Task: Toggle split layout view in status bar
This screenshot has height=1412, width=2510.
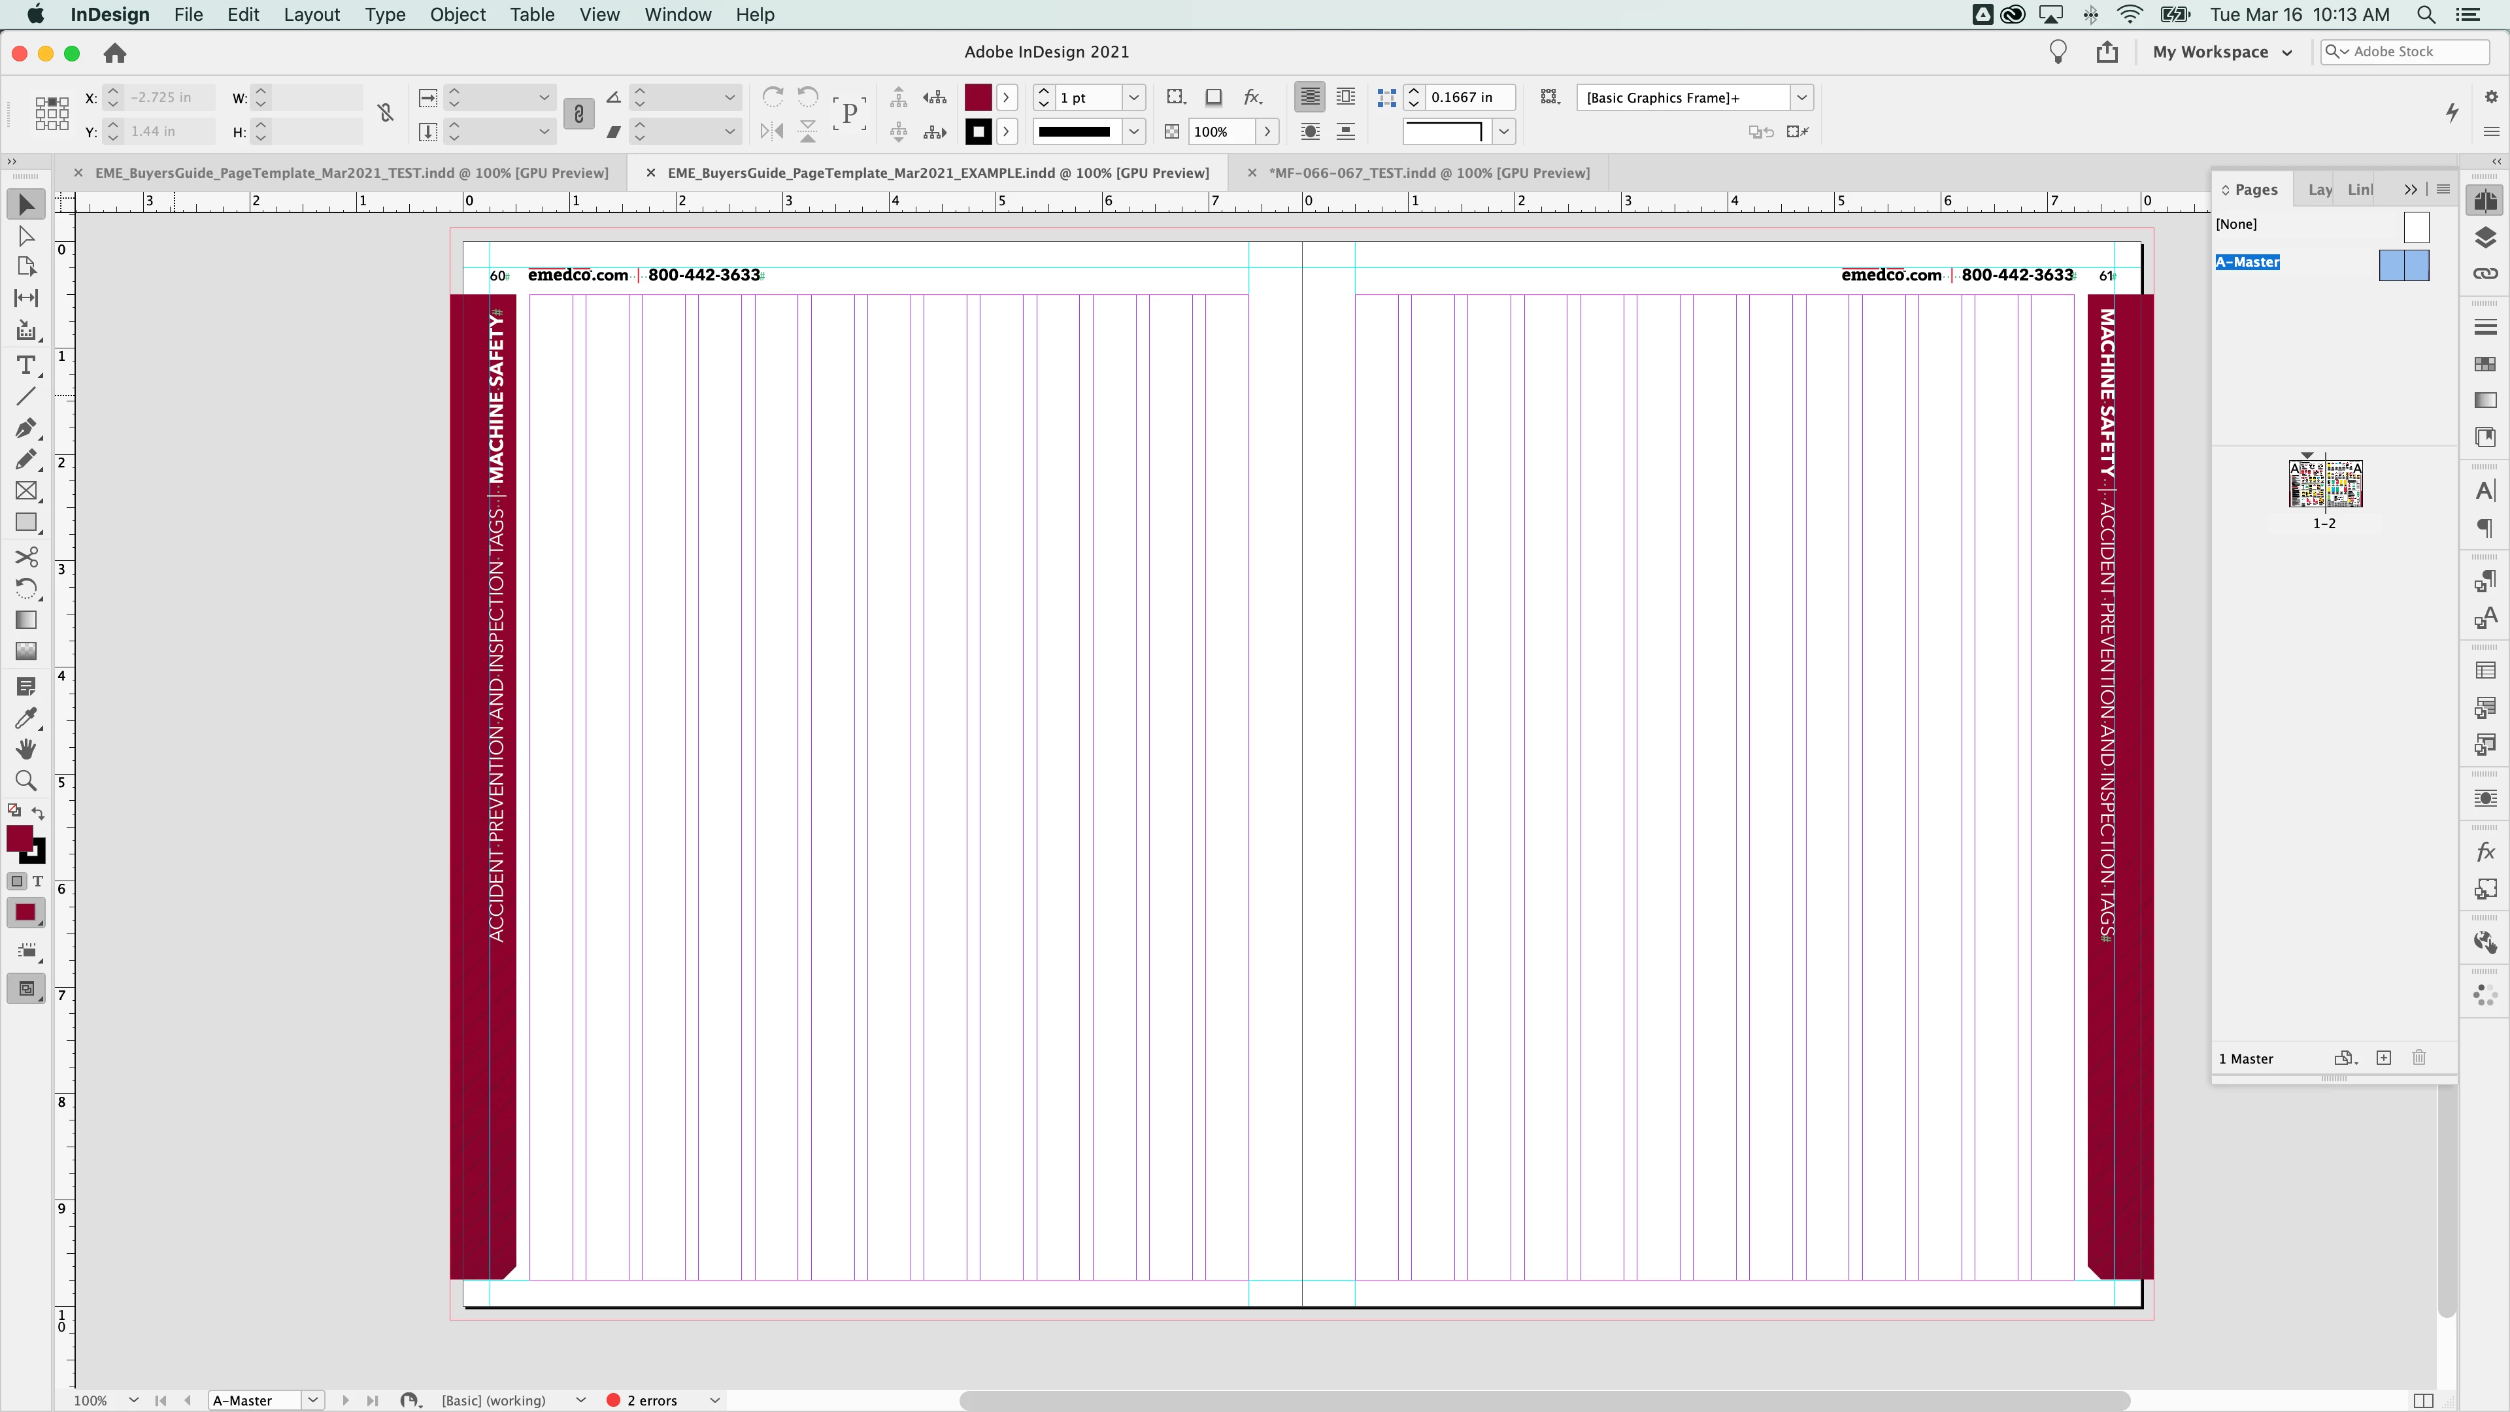Action: pyautogui.click(x=2423, y=1400)
